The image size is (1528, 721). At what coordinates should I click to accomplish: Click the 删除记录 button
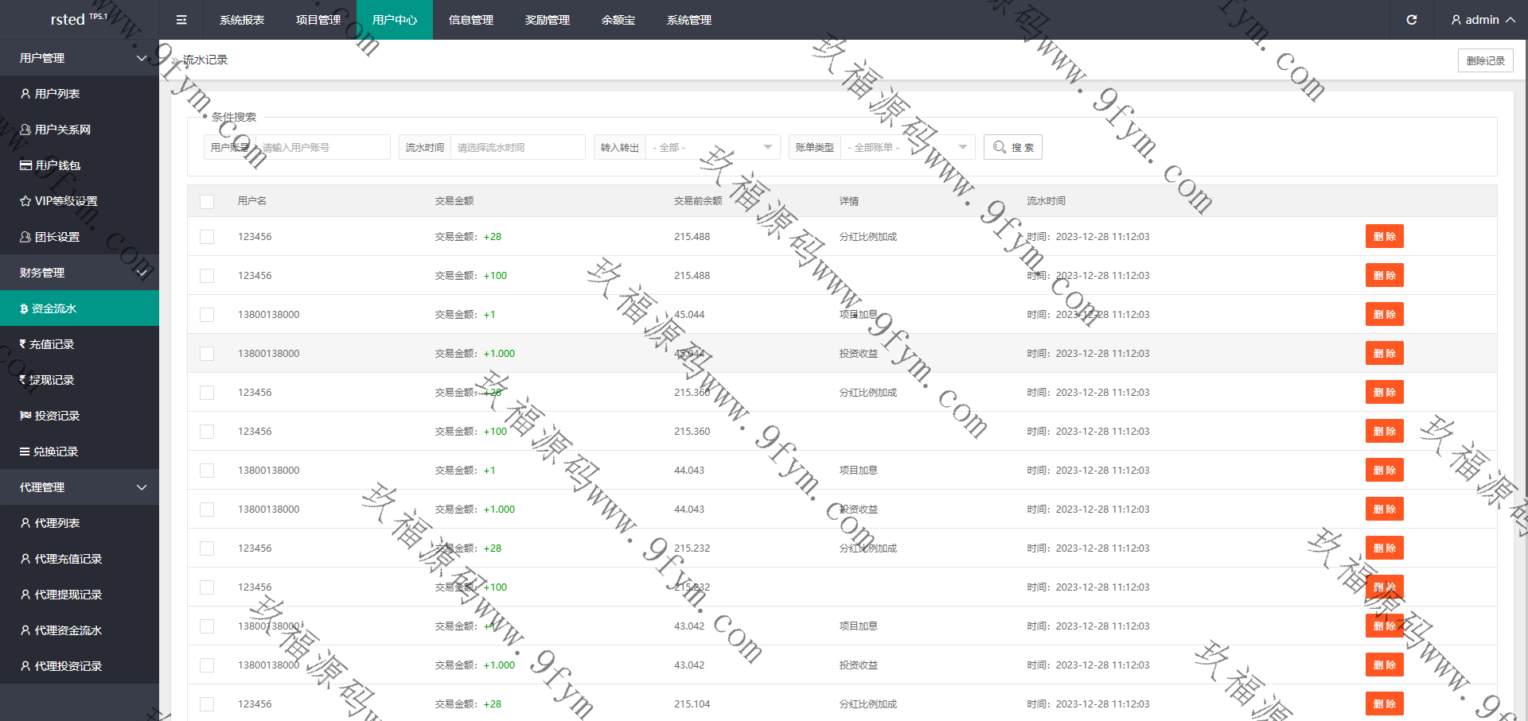click(x=1485, y=60)
